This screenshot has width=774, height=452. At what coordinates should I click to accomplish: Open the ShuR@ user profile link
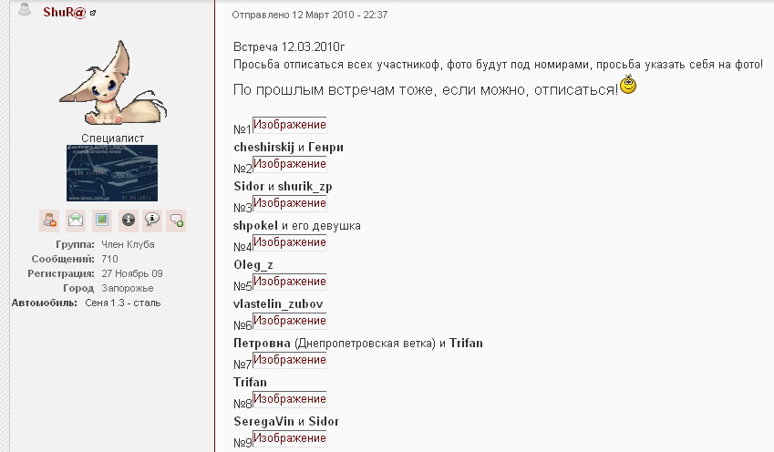click(64, 12)
